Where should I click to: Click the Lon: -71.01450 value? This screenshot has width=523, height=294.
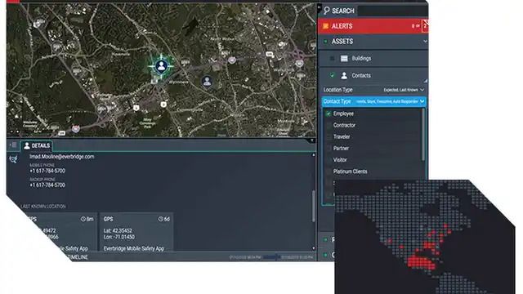point(119,237)
